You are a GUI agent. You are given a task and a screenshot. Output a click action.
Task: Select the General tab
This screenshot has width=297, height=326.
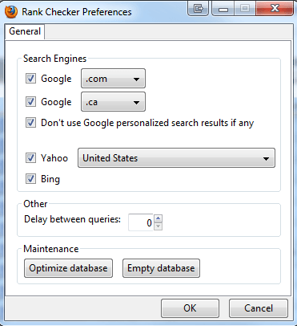pos(25,31)
